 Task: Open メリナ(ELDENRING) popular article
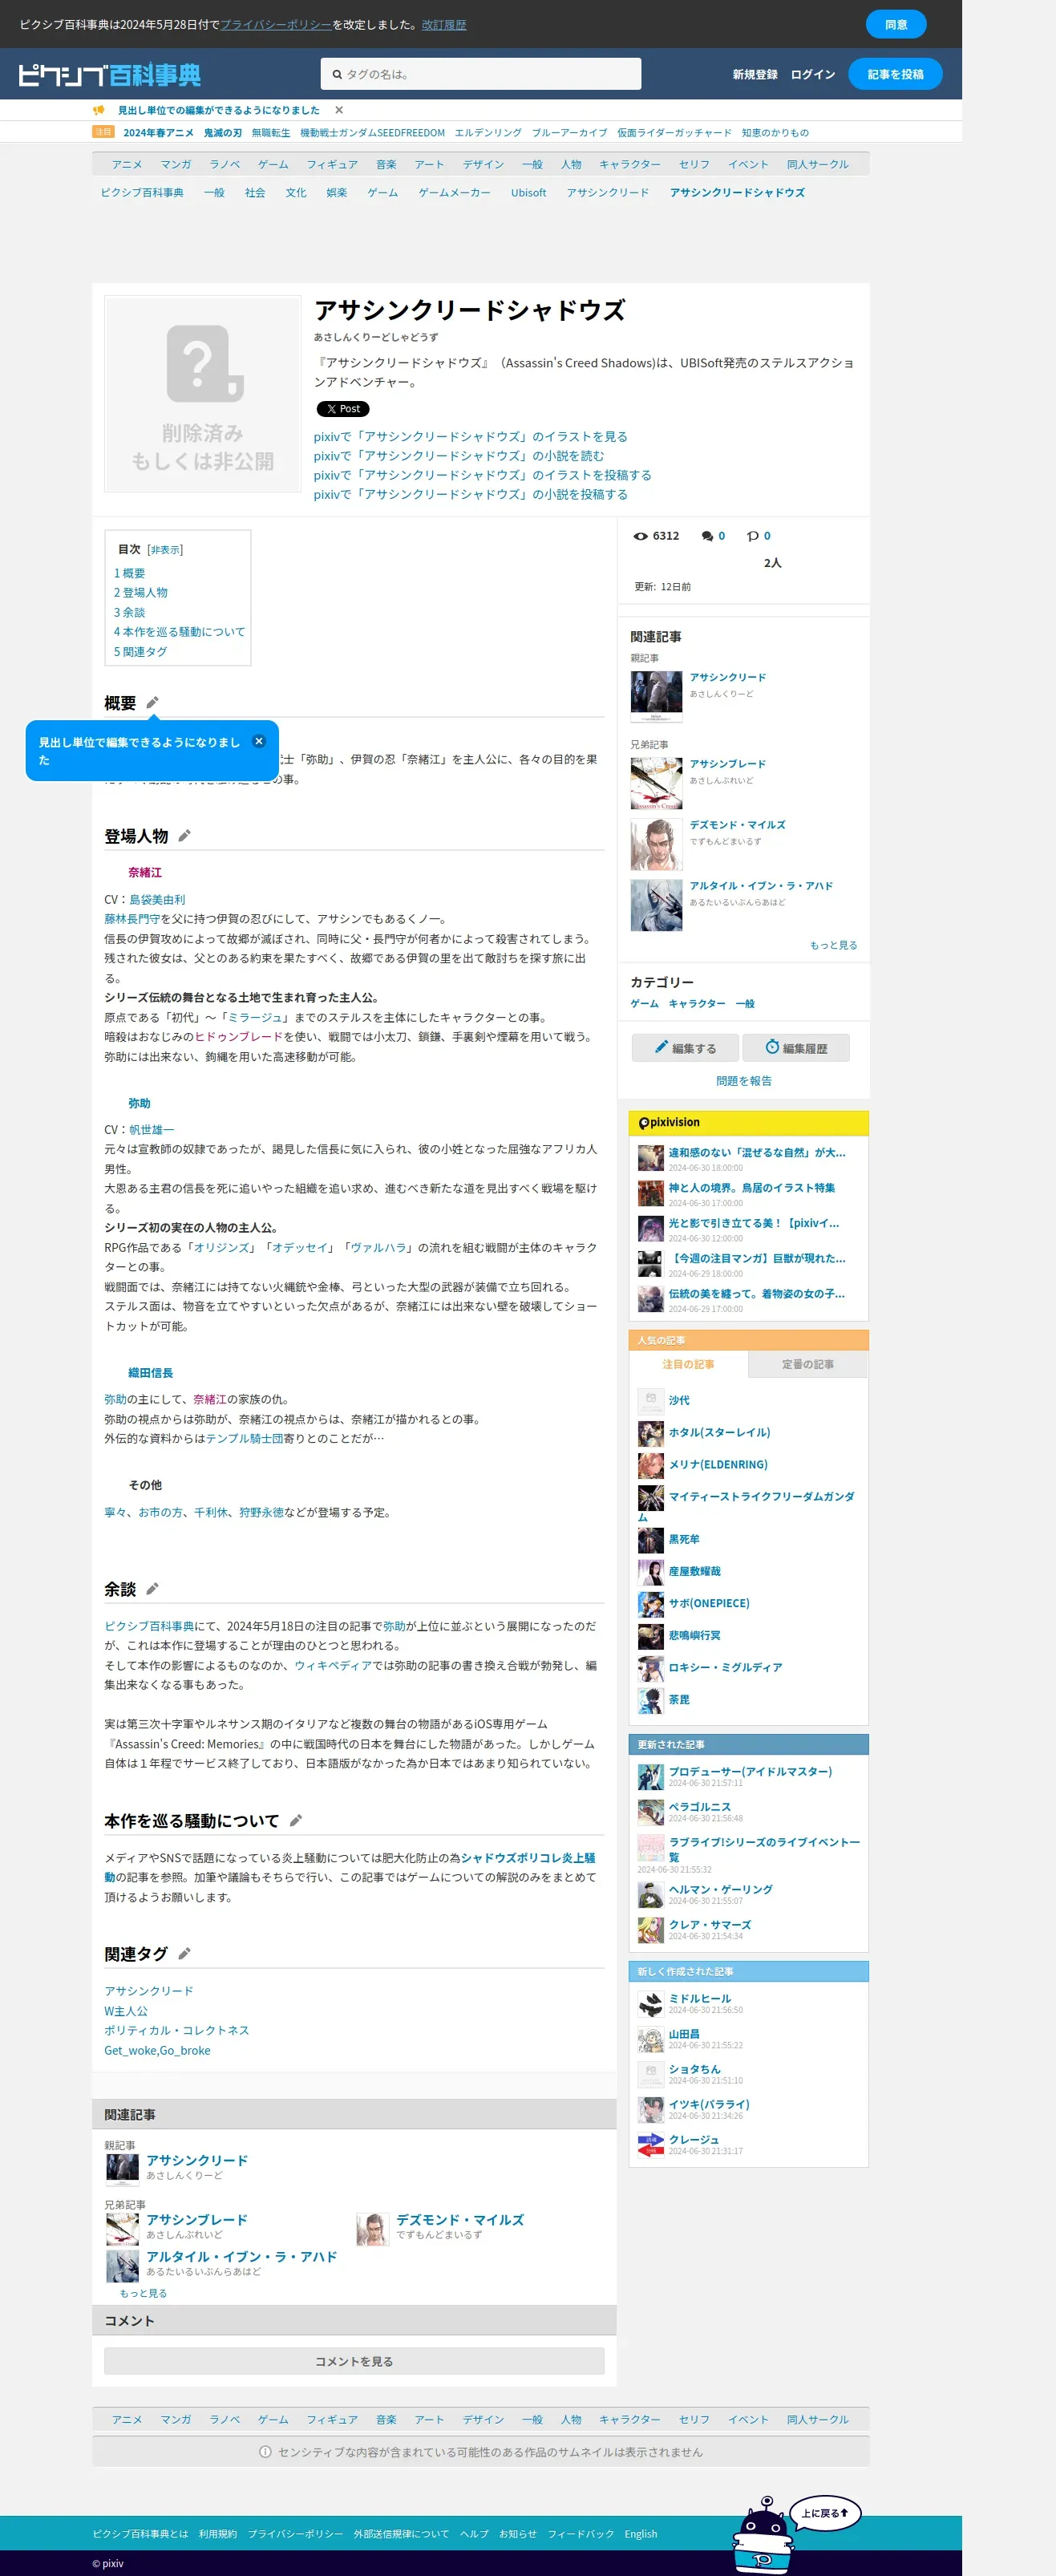click(x=718, y=1464)
